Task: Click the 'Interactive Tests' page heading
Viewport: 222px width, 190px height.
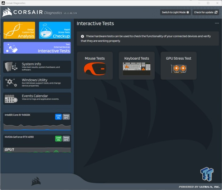Action: [95, 24]
